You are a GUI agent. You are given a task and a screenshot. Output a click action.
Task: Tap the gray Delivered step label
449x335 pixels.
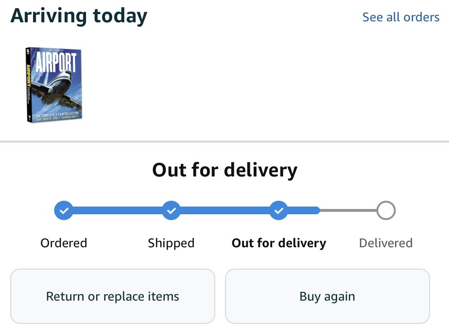click(385, 243)
